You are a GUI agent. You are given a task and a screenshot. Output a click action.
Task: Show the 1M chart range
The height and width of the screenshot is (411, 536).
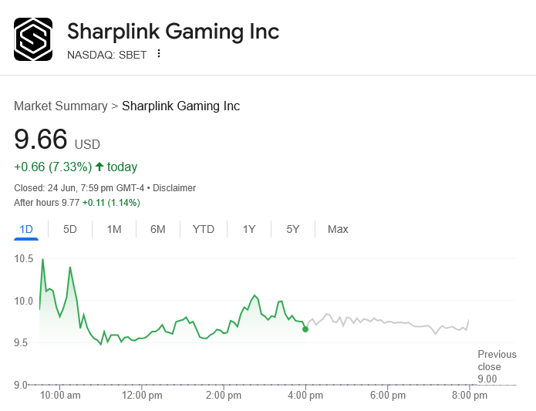coord(114,229)
